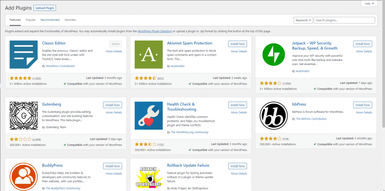The height and width of the screenshot is (191, 385).
Task: View More Details for Jetpack
Action: click(364, 51)
